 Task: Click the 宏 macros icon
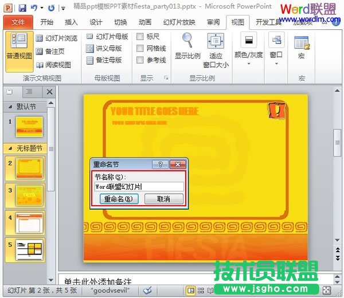(x=302, y=47)
